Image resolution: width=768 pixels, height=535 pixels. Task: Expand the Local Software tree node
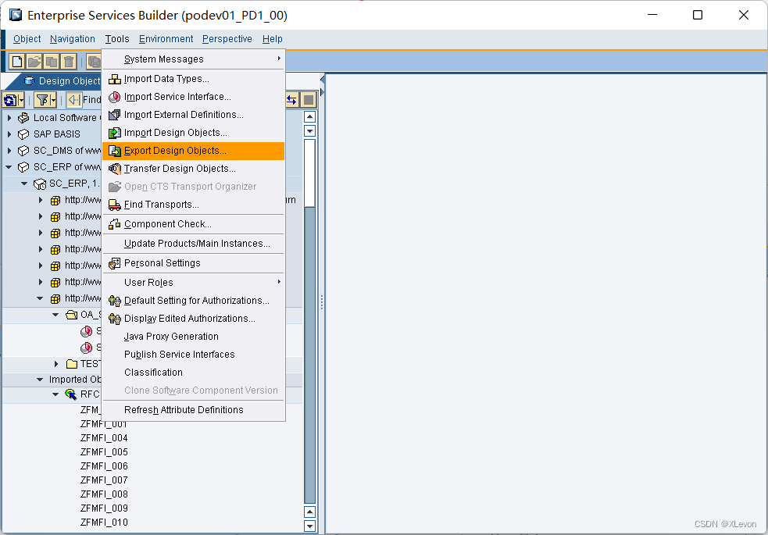(x=9, y=118)
